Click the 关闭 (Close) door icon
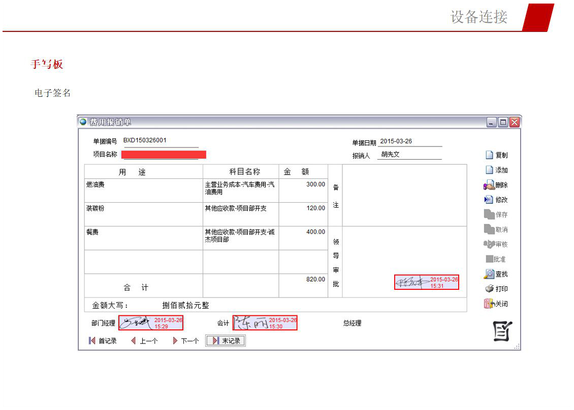 [x=496, y=304]
